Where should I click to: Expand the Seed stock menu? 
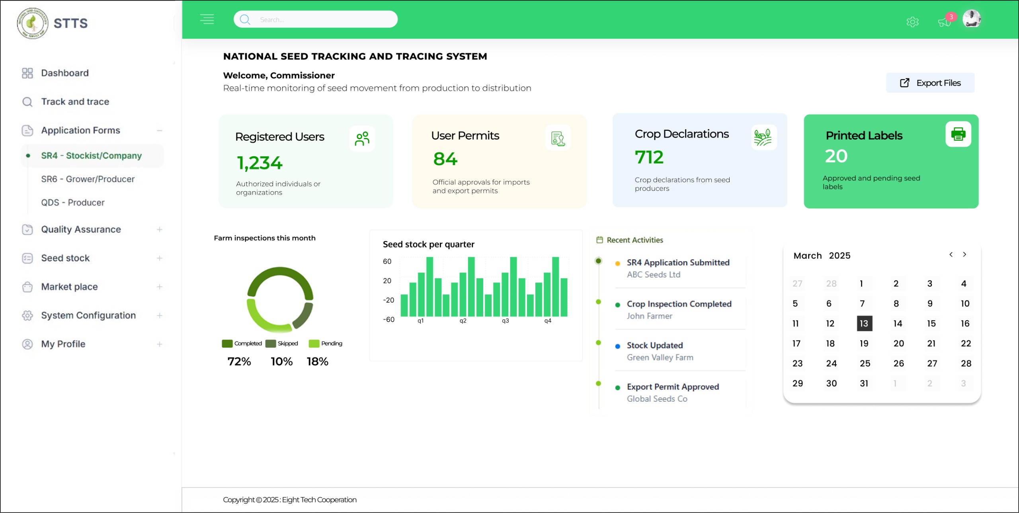point(160,258)
